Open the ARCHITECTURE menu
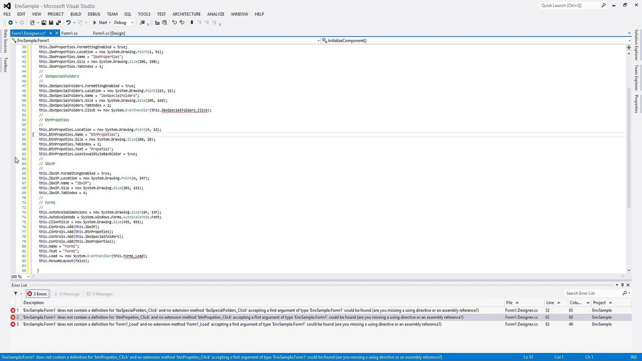Image resolution: width=642 pixels, height=361 pixels. point(186,14)
